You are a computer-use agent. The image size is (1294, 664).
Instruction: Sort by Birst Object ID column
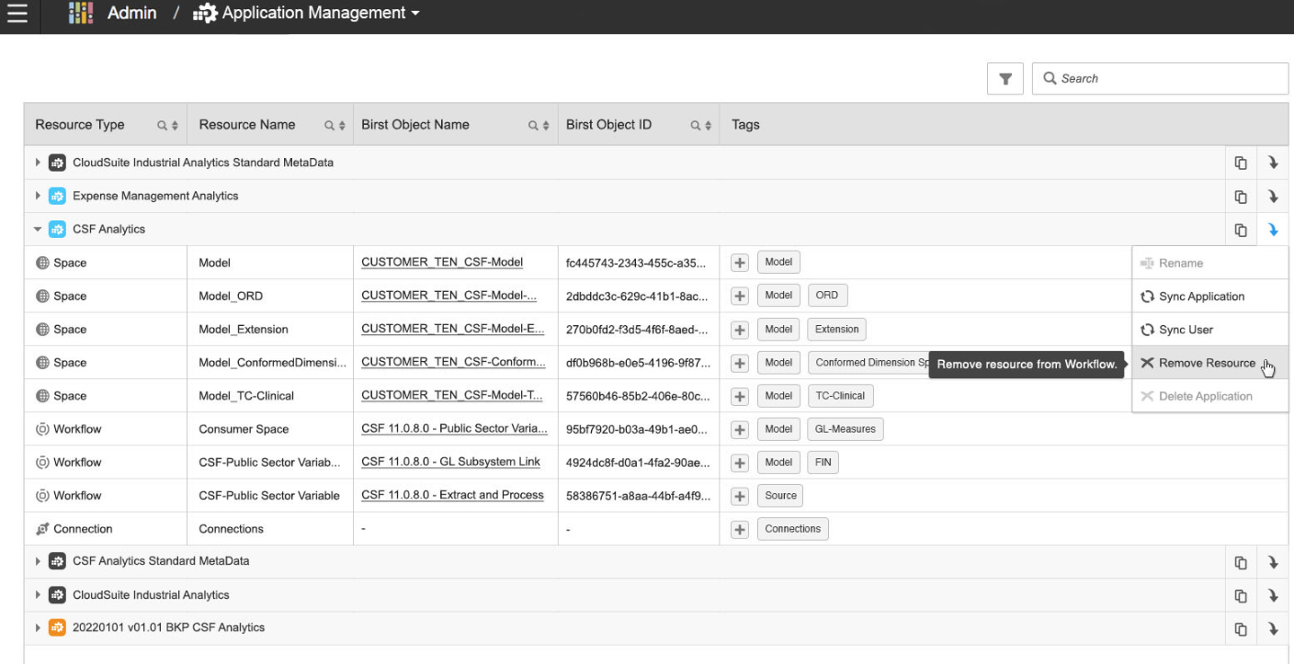tap(709, 126)
